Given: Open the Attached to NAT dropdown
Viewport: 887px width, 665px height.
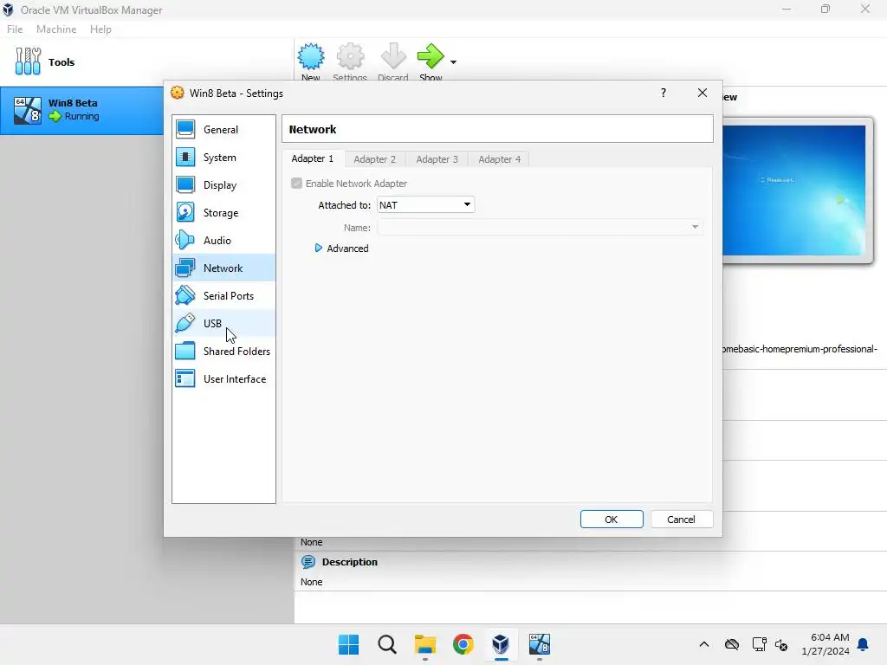Looking at the screenshot, I should [425, 204].
